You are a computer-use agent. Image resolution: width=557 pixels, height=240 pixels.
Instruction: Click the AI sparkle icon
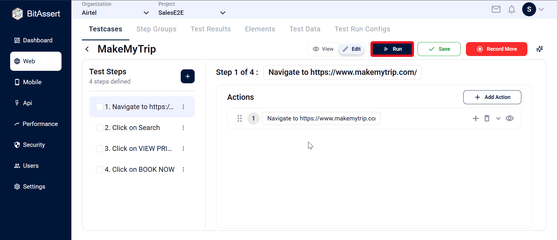[540, 49]
